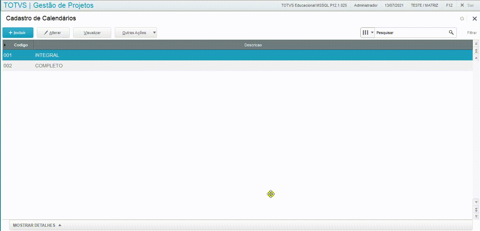
Task: Sort by the Descricao column header
Action: pyautogui.click(x=253, y=45)
